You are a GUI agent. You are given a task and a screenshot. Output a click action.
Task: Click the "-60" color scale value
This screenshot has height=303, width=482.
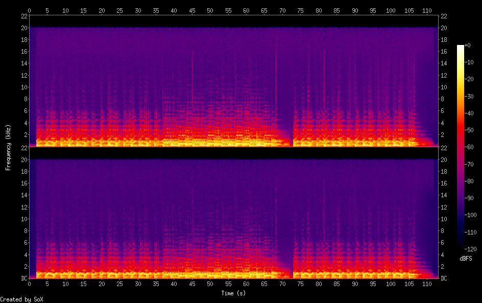469,147
